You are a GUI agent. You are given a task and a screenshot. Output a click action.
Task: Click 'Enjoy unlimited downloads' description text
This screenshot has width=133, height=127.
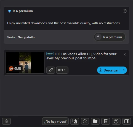pos(64,23)
